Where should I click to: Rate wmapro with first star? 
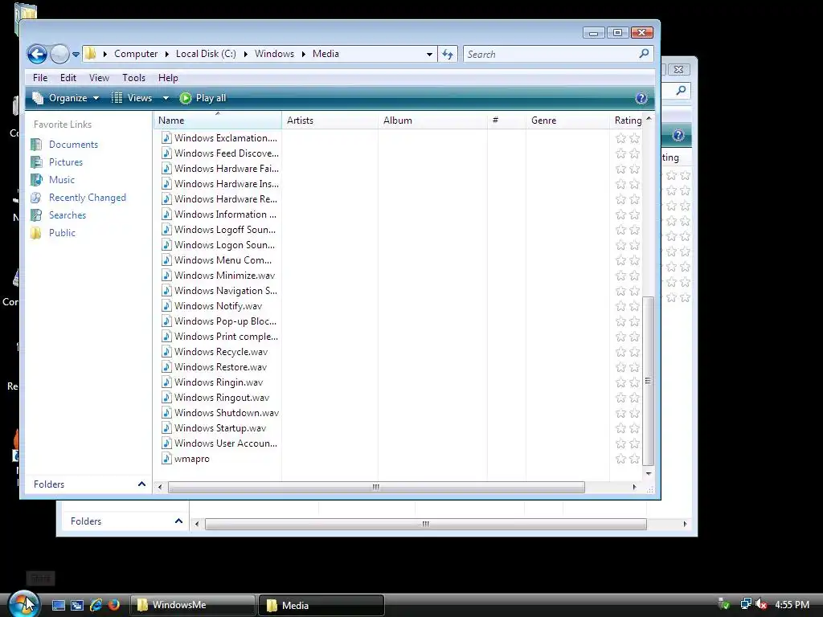tap(620, 459)
